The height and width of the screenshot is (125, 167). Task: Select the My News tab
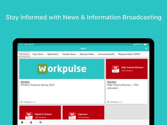coord(24,54)
